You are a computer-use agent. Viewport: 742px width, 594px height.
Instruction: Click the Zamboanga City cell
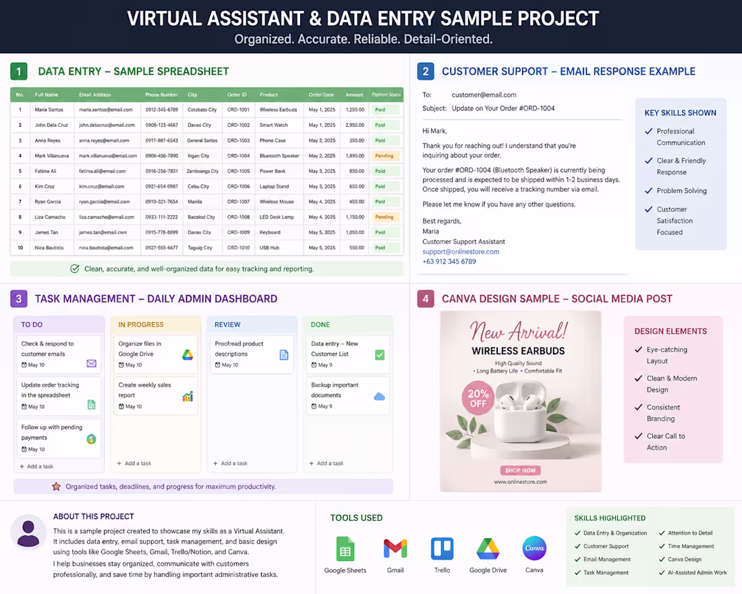coord(202,171)
